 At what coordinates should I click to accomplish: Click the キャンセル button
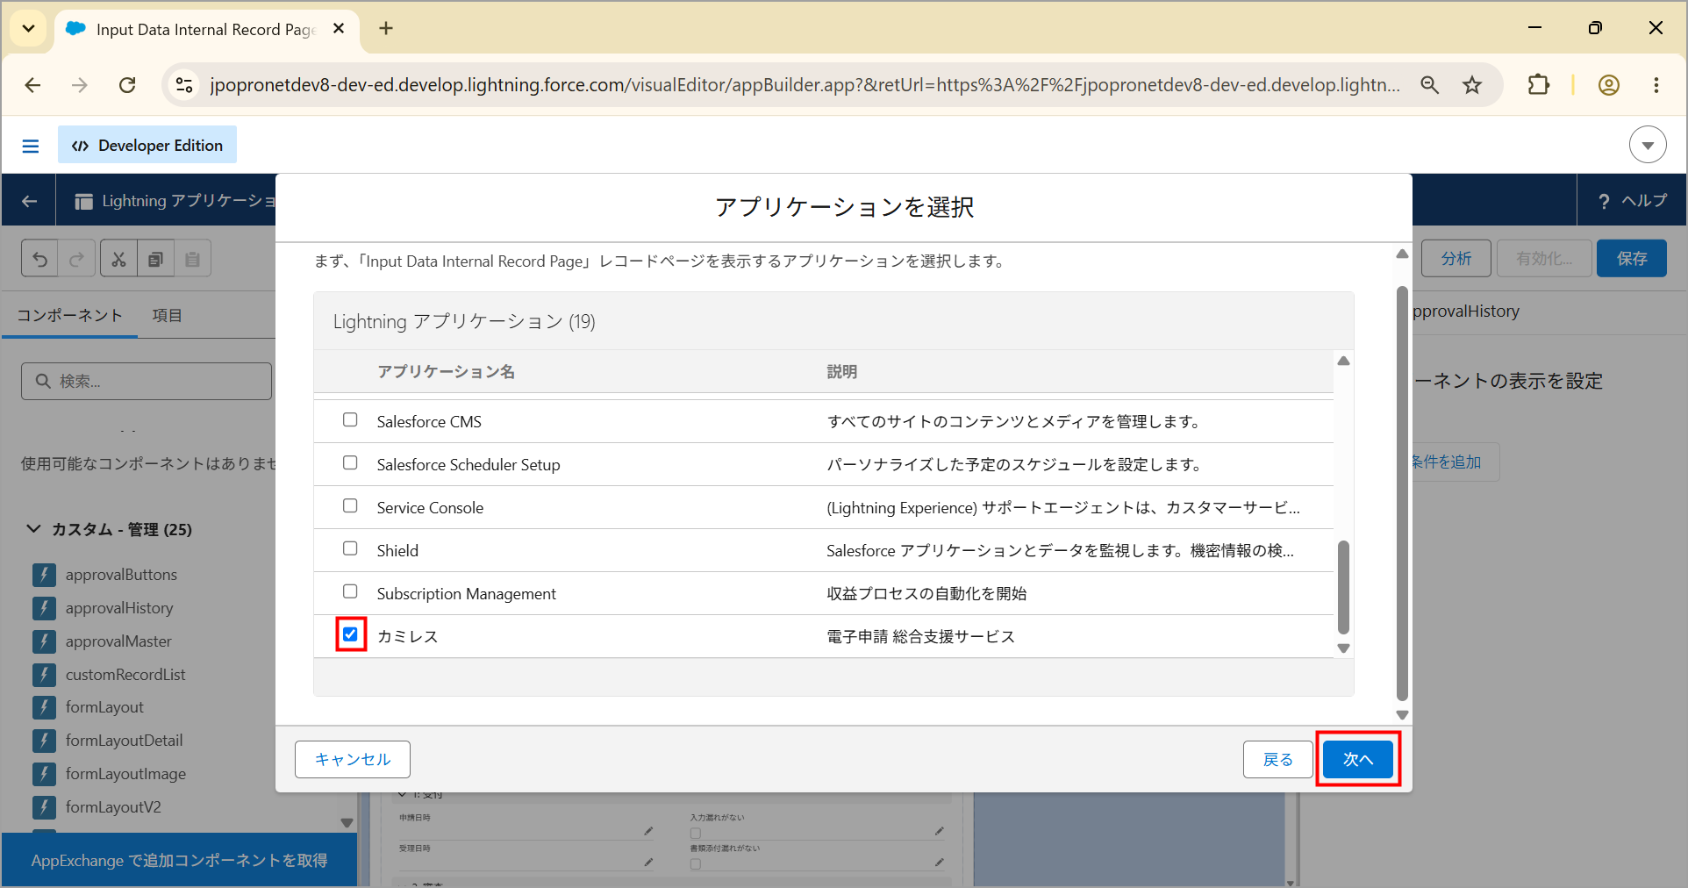click(353, 759)
